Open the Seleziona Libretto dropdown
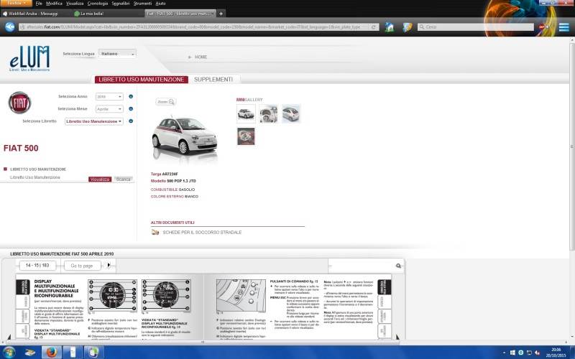The height and width of the screenshot is (359, 575). pyautogui.click(x=94, y=121)
